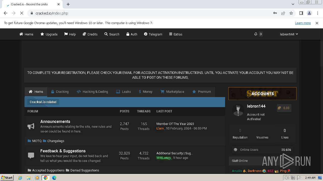The width and height of the screenshot is (323, 181).
Task: Open the Credits page
Action: point(90,34)
